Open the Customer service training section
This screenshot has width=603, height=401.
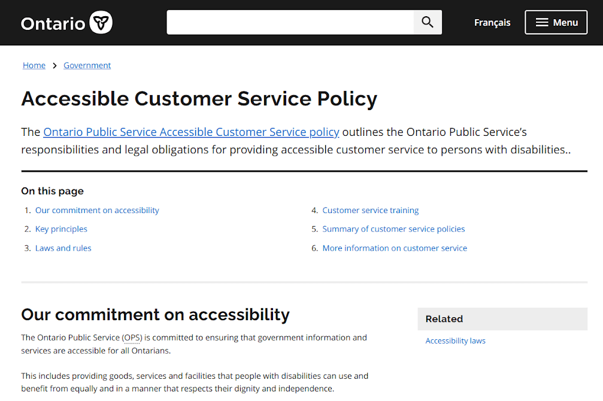click(370, 210)
